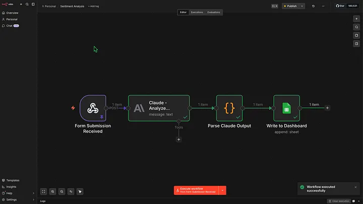The height and width of the screenshot is (204, 363).
Task: Open workflow history icon
Action: [313, 6]
